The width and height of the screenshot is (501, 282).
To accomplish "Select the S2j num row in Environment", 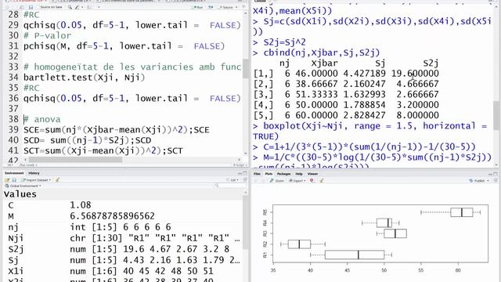I will [123, 249].
